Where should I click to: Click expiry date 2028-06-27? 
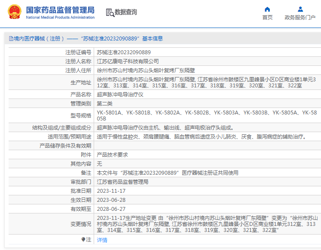(x=111, y=209)
